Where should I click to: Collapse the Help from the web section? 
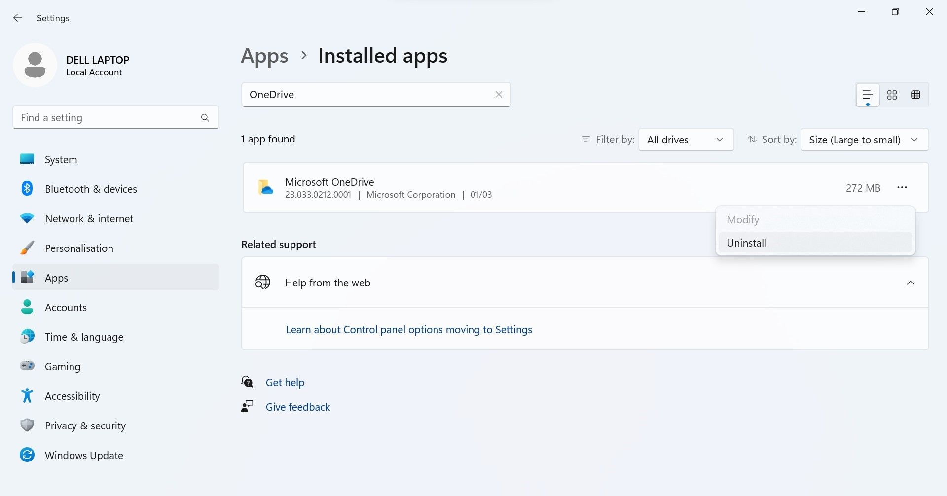(911, 283)
